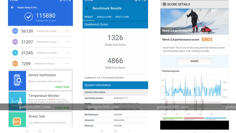Tap the checkmark circle beside 115880 score
Screen dimensions: 236x133
pyautogui.click(x=29, y=17)
